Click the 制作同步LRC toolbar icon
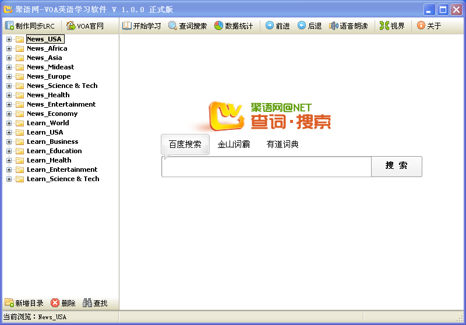 point(9,26)
